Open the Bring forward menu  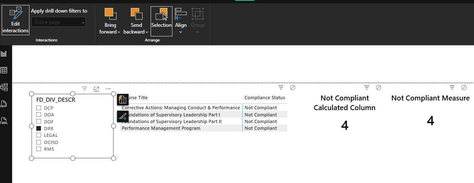pos(110,21)
